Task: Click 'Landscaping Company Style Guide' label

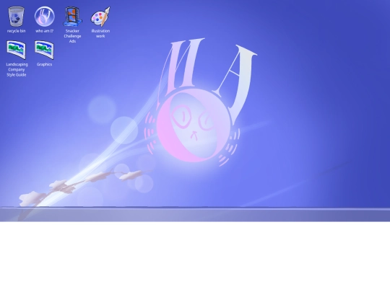Action: pyautogui.click(x=17, y=69)
